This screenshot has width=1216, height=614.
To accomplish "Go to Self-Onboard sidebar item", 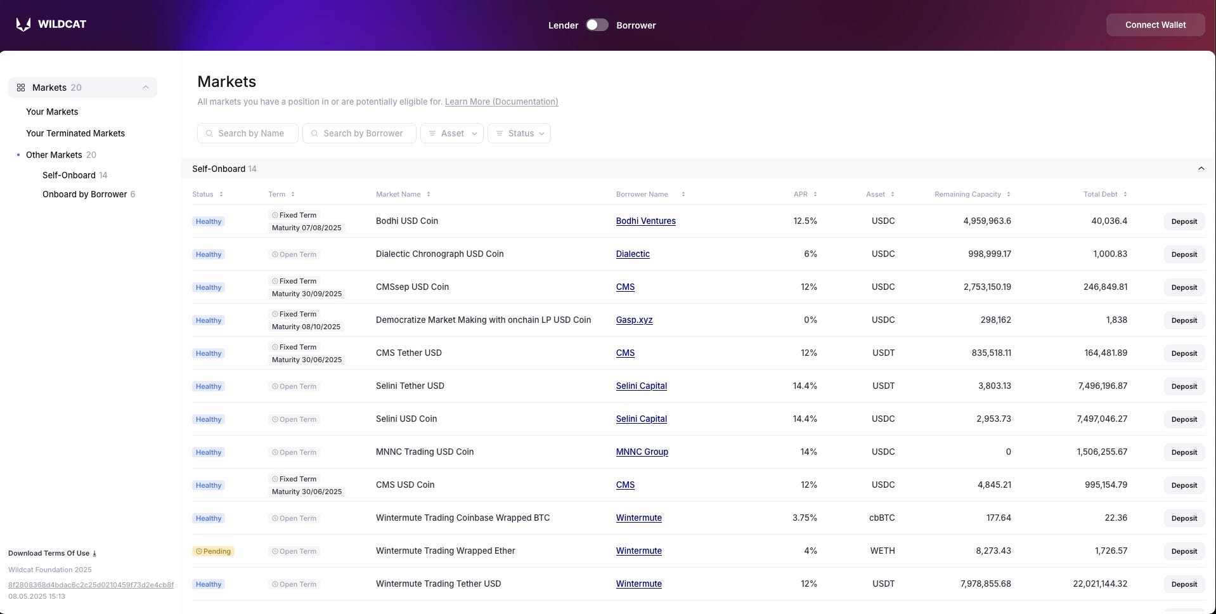I will pos(69,175).
